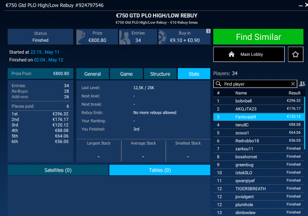Image resolution: width=308 pixels, height=216 pixels.
Task: Clear the Find player field with X
Action: click(293, 84)
